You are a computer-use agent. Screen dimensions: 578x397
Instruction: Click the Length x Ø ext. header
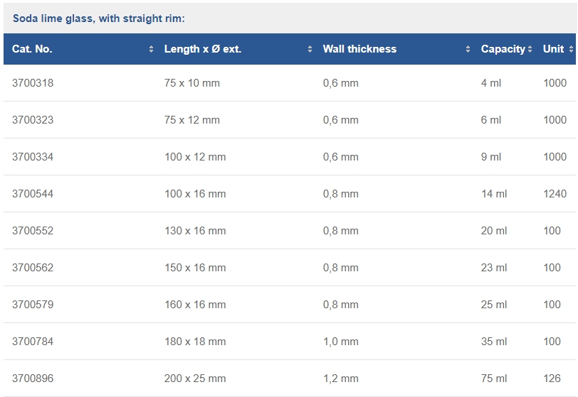[x=203, y=49]
